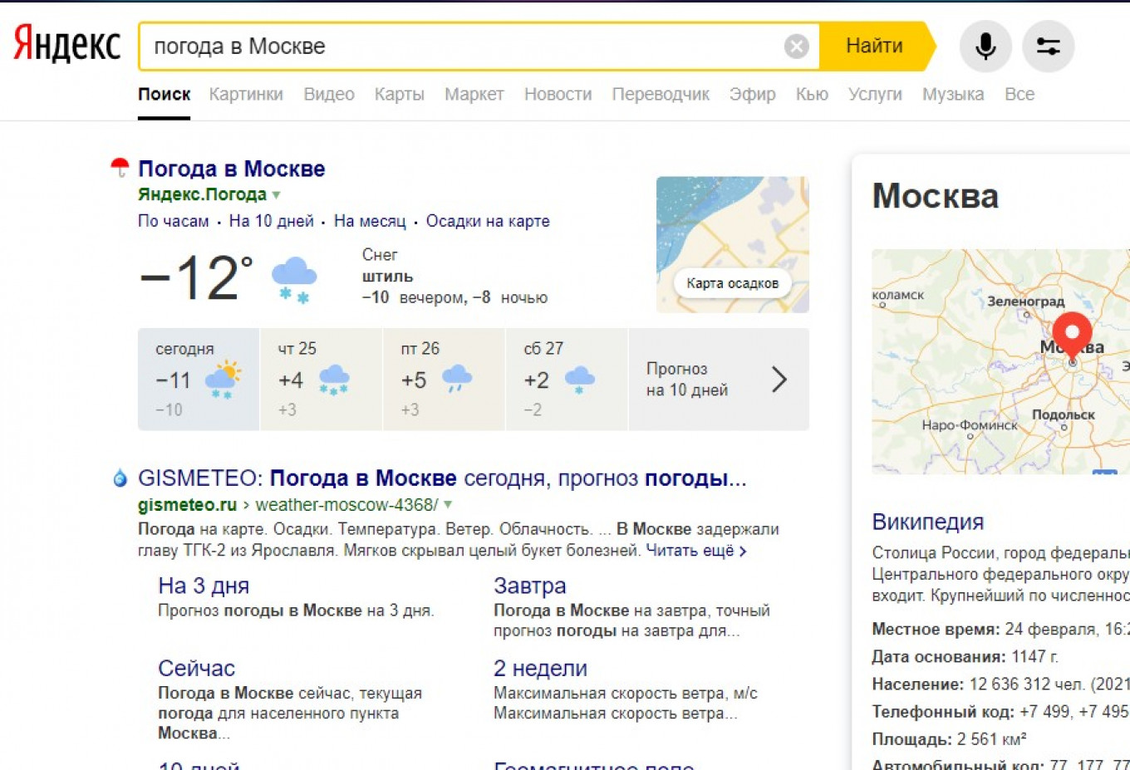Click the Подольск label on the map
Viewport: 1130px width, 770px height.
point(1063,414)
